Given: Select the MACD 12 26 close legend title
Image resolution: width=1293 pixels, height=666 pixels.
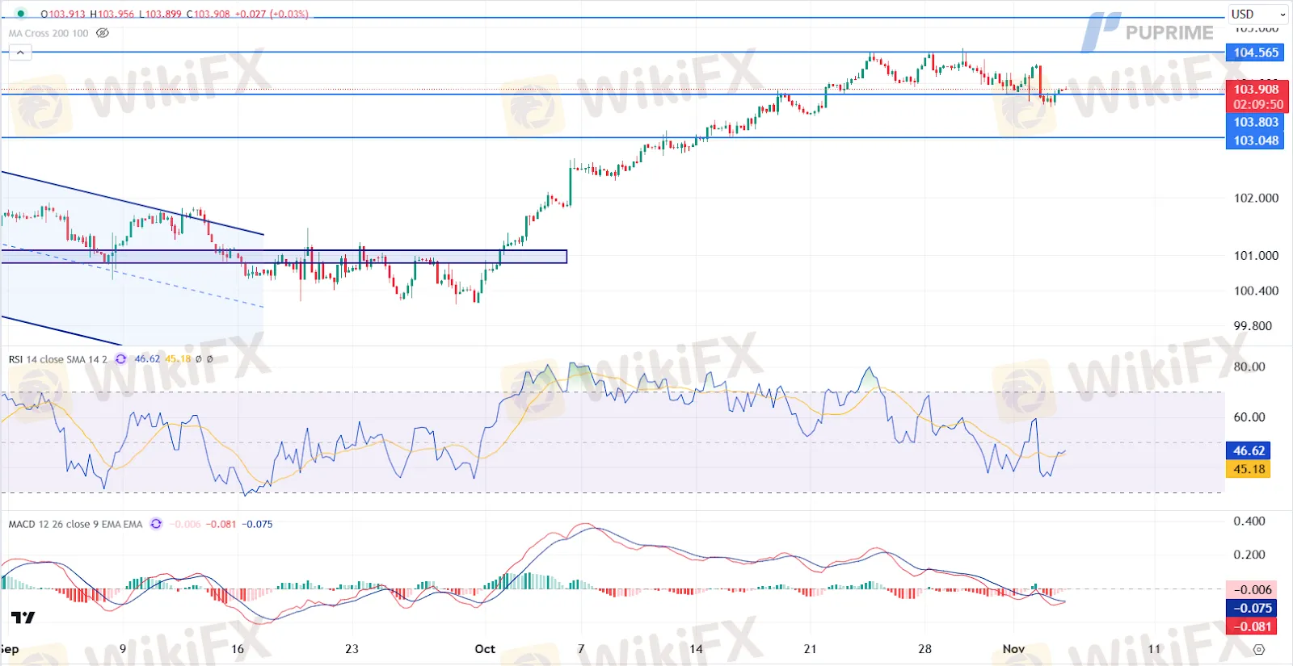Looking at the screenshot, I should (75, 524).
